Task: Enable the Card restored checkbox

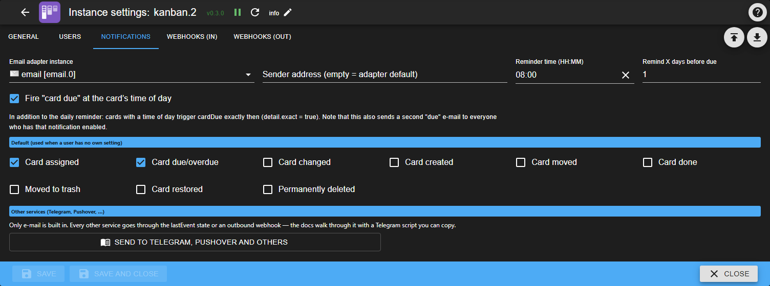Action: coord(141,189)
